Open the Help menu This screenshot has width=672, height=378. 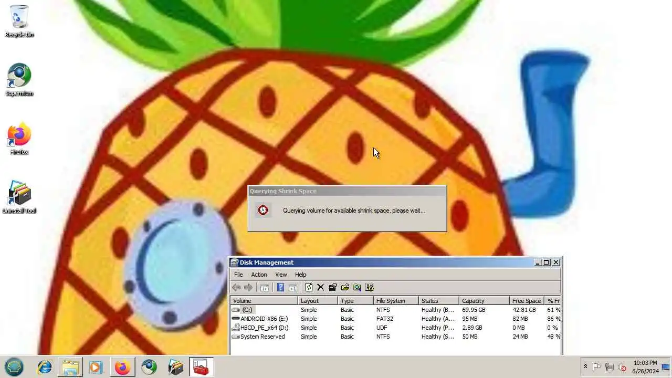coord(300,275)
